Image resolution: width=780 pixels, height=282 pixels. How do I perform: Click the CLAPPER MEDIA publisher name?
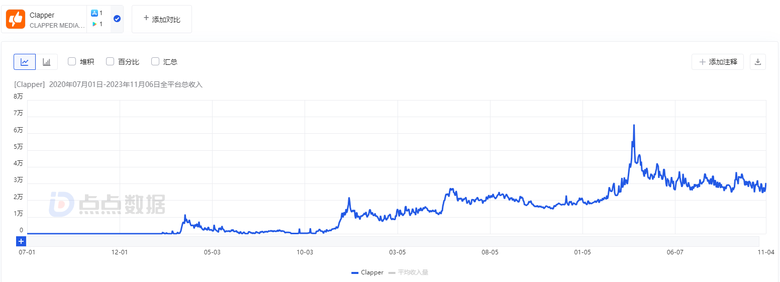pyautogui.click(x=57, y=25)
